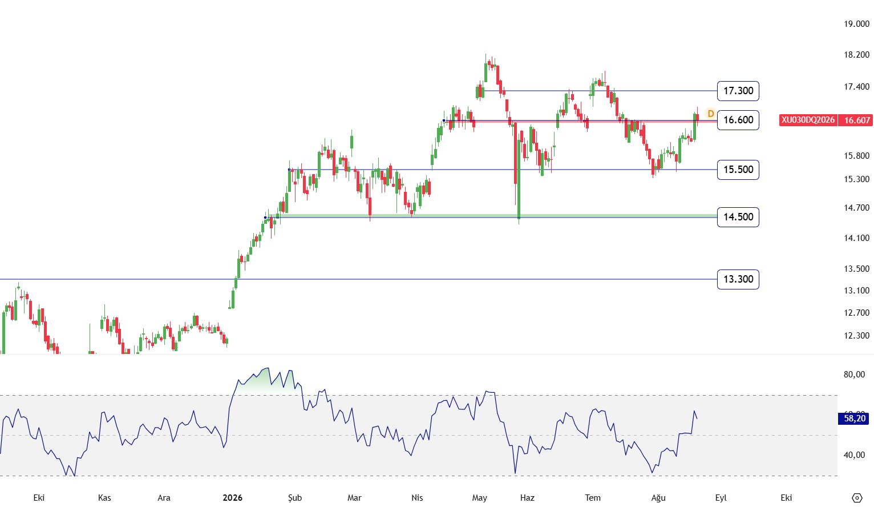Image resolution: width=874 pixels, height=507 pixels.
Task: Click 80,00 on the RSI axis
Action: pos(855,375)
